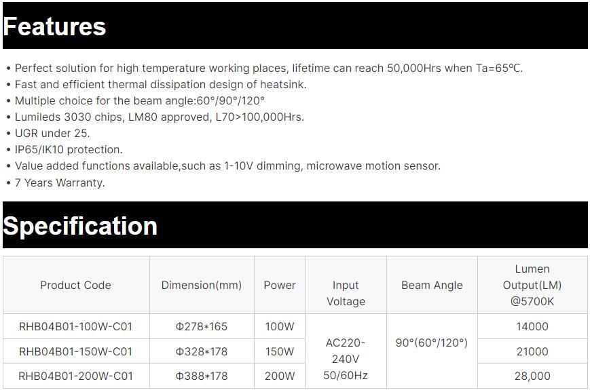Click the Φ388*178 dimension cell
This screenshot has height=390, width=590.
point(202,376)
